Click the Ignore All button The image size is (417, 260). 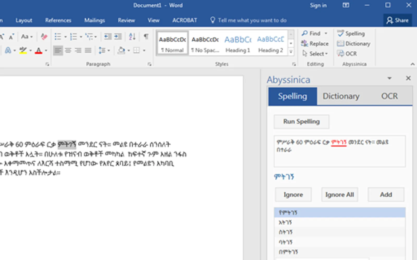click(x=339, y=194)
